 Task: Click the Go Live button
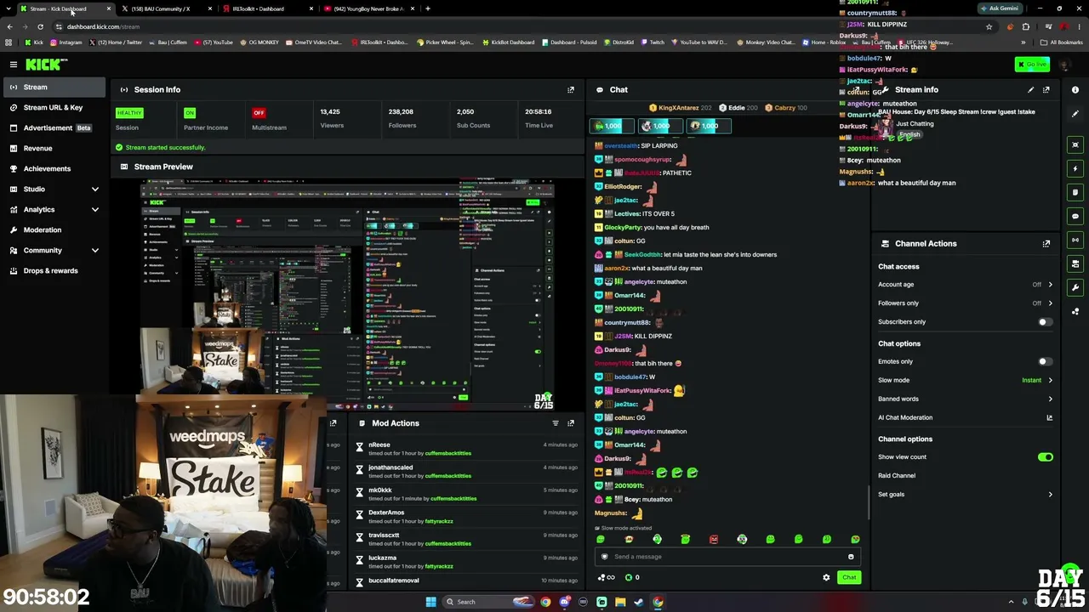1032,65
